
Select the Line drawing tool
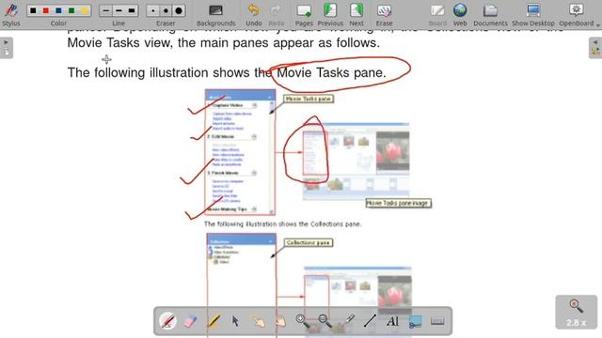pos(370,321)
